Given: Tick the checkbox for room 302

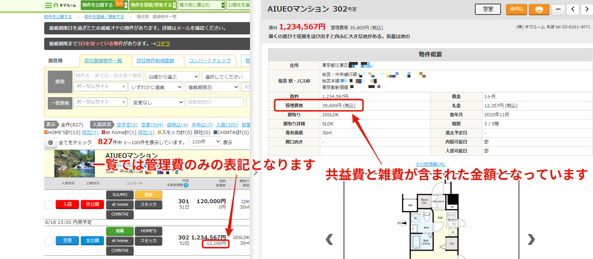Looking at the screenshot, I should pyautogui.click(x=49, y=241).
